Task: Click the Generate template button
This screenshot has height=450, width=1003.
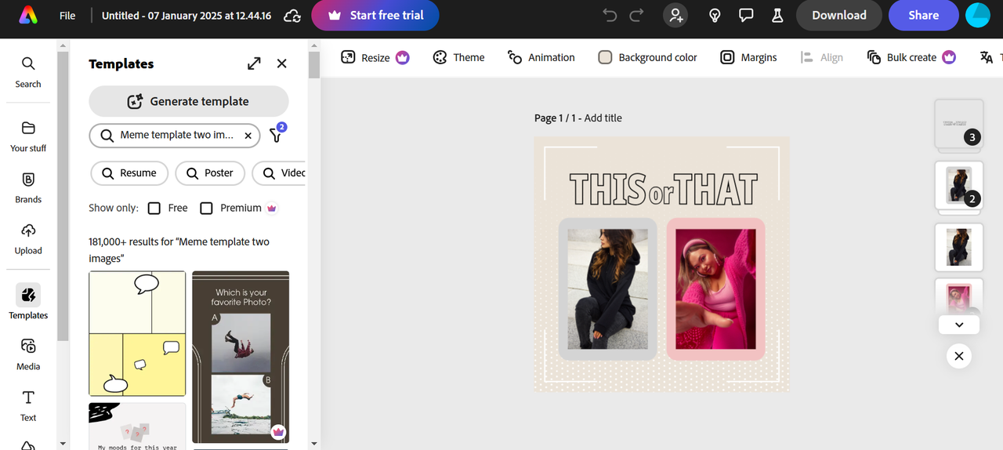Action: [x=189, y=101]
